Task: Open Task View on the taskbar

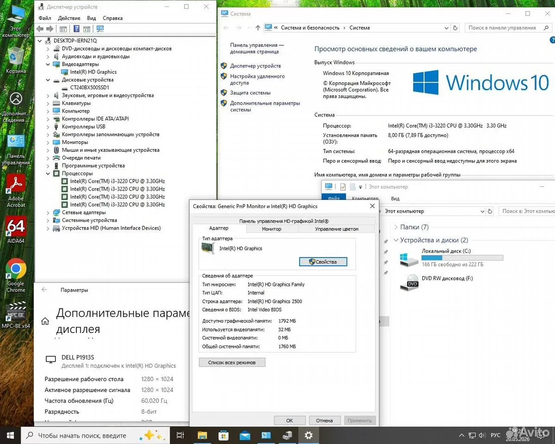Action: [x=180, y=435]
